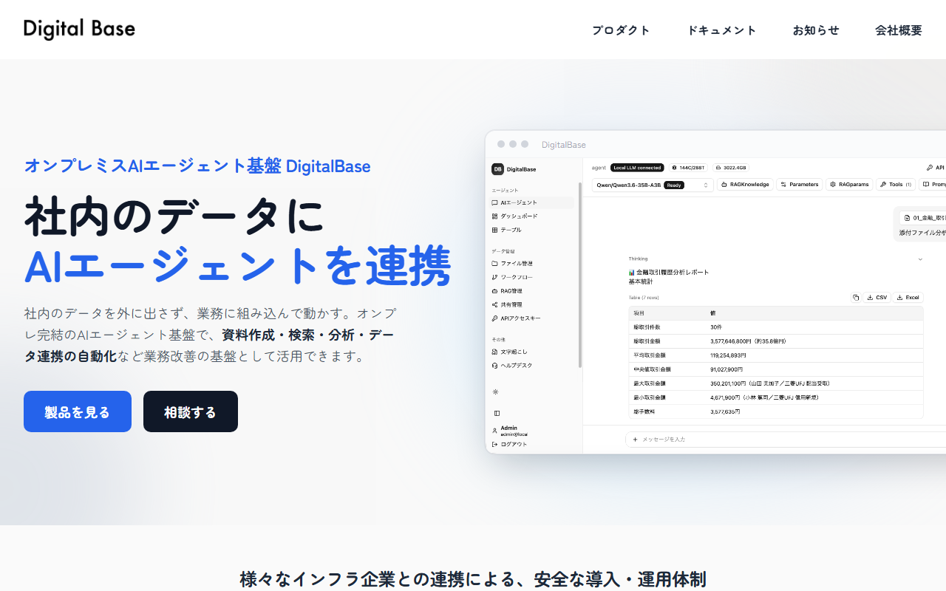Click the attached file 01_金融 chip
This screenshot has width=946, height=591.
click(922, 218)
